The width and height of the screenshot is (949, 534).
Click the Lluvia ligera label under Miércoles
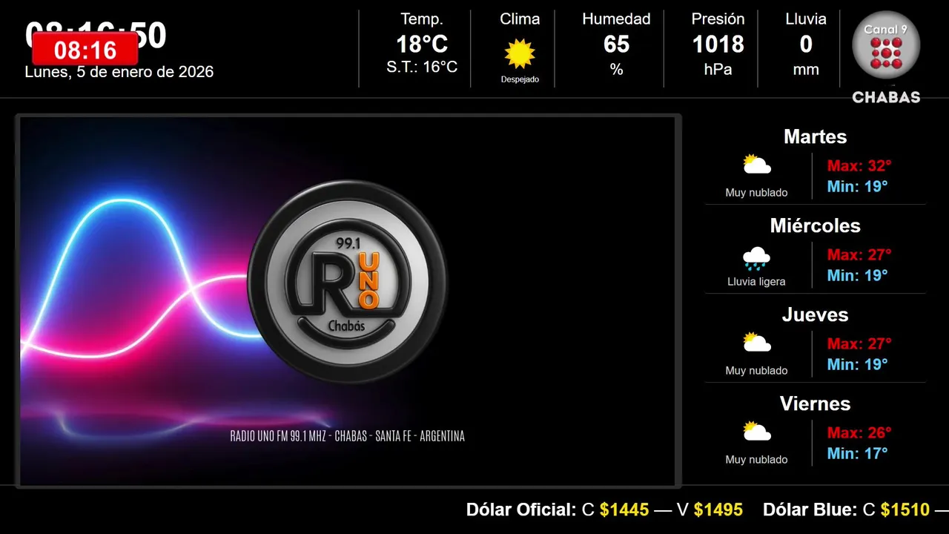756,282
